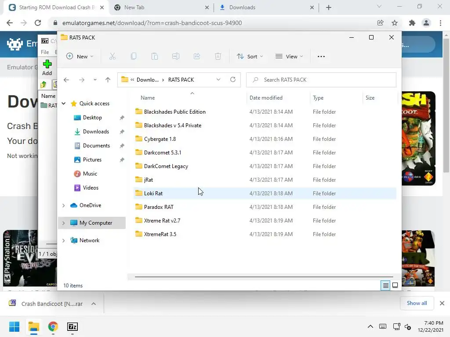
Task: Close the Chrome downloads bar
Action: (x=442, y=303)
